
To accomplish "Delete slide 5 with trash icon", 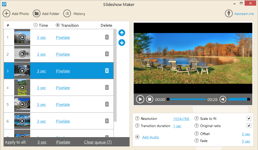I will 107,104.
